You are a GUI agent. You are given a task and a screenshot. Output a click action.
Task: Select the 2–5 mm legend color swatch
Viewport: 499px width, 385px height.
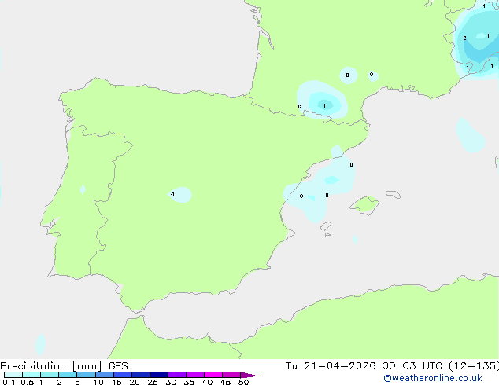click(x=68, y=375)
